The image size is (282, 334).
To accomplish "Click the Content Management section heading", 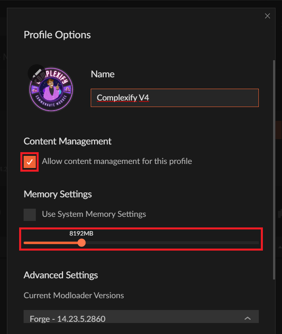I will tap(68, 141).
